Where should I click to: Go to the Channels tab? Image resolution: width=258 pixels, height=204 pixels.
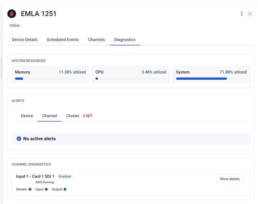pyautogui.click(x=96, y=40)
